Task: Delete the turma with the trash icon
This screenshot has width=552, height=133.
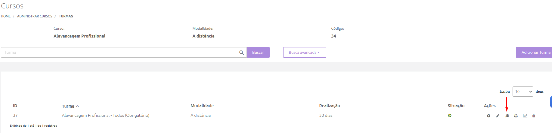Action: point(534,116)
